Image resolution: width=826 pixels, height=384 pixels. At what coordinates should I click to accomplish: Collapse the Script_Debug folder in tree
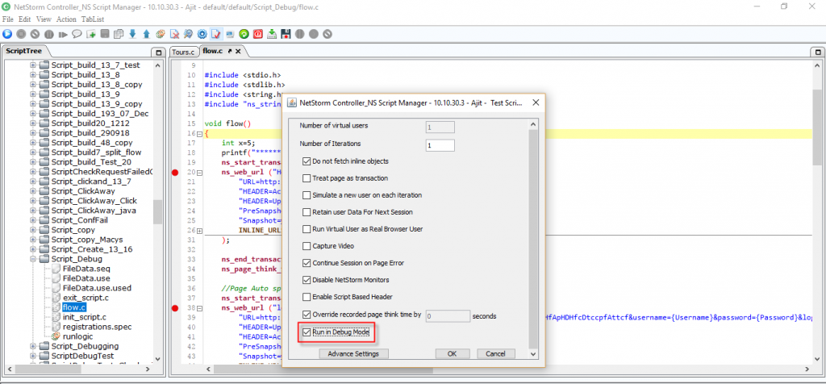click(x=34, y=259)
